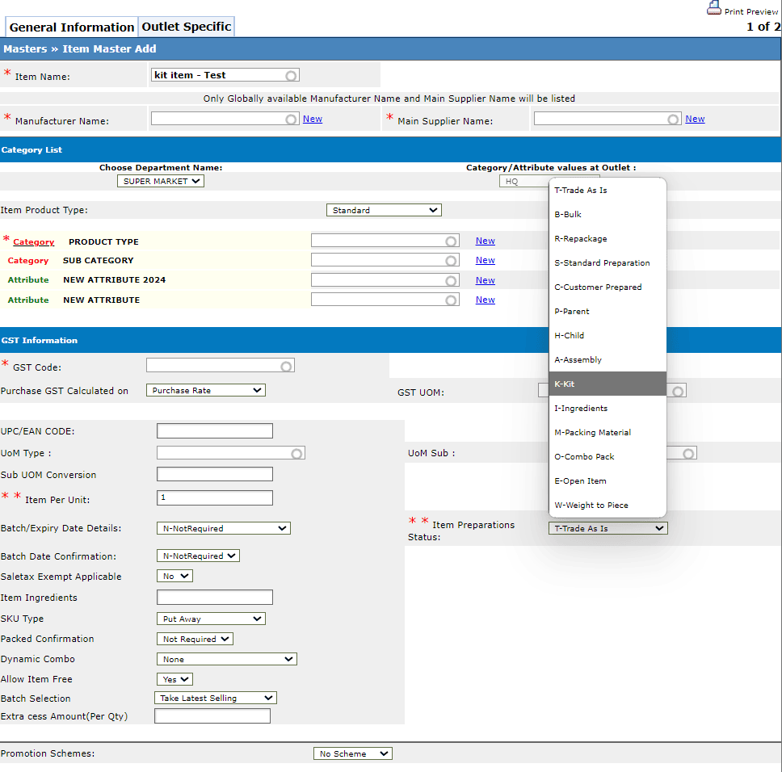Open the Purchase GST Calculated on dropdown

tap(205, 390)
